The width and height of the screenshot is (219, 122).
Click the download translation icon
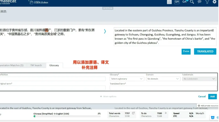point(169,2)
